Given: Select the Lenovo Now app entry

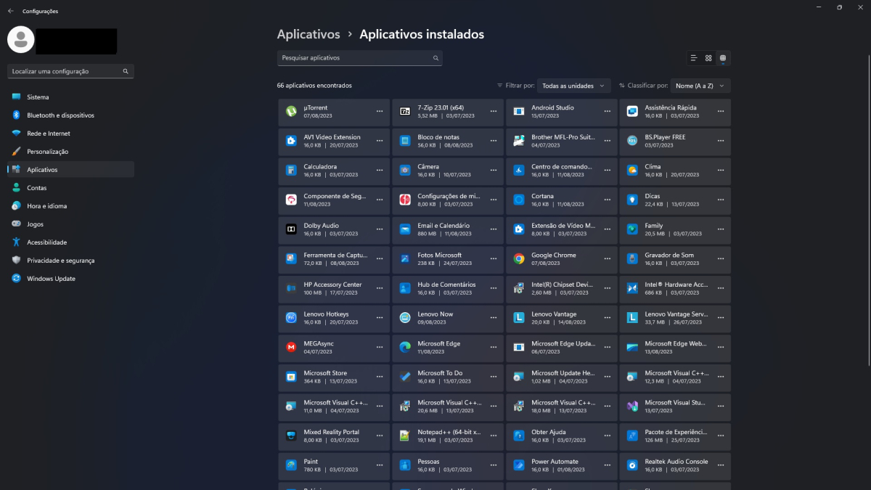Looking at the screenshot, I should tap(448, 318).
